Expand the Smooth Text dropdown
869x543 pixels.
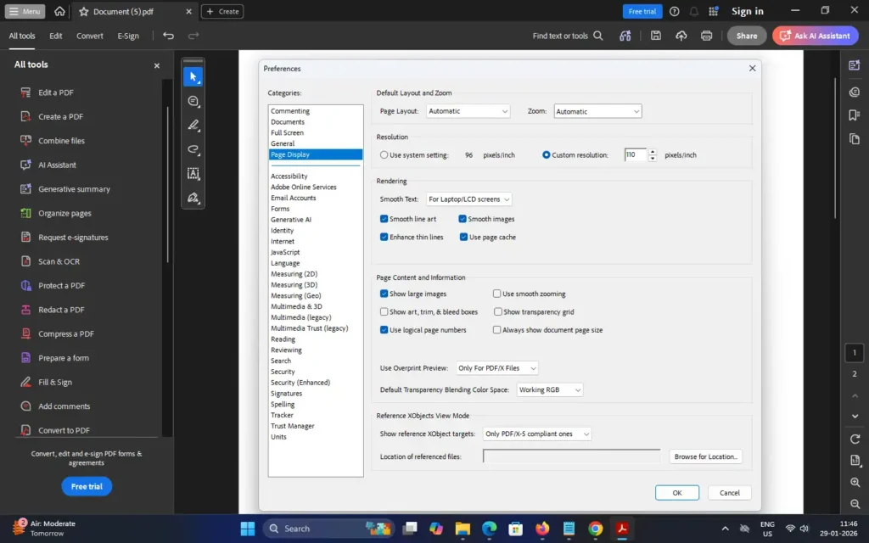tap(468, 199)
